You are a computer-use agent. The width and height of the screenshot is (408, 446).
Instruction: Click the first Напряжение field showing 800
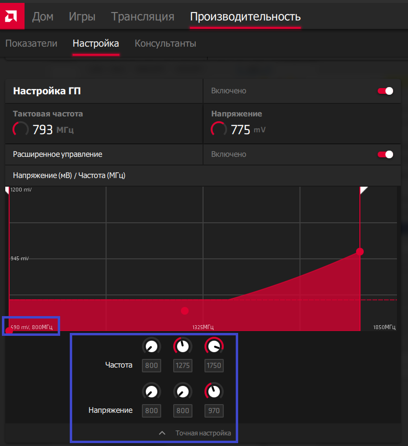[152, 411]
